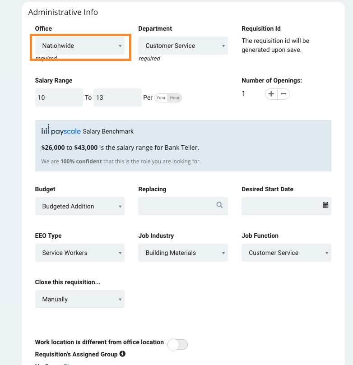This screenshot has height=365, width=353.
Task: Expand the Budget dropdown showing Budgeted Addition
Action: [80, 206]
